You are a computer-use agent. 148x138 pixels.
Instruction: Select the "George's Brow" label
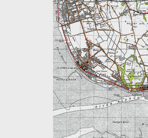[120, 122]
